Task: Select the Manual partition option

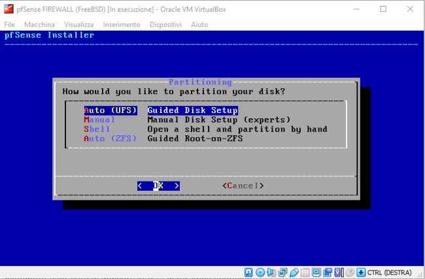Action: click(x=99, y=120)
